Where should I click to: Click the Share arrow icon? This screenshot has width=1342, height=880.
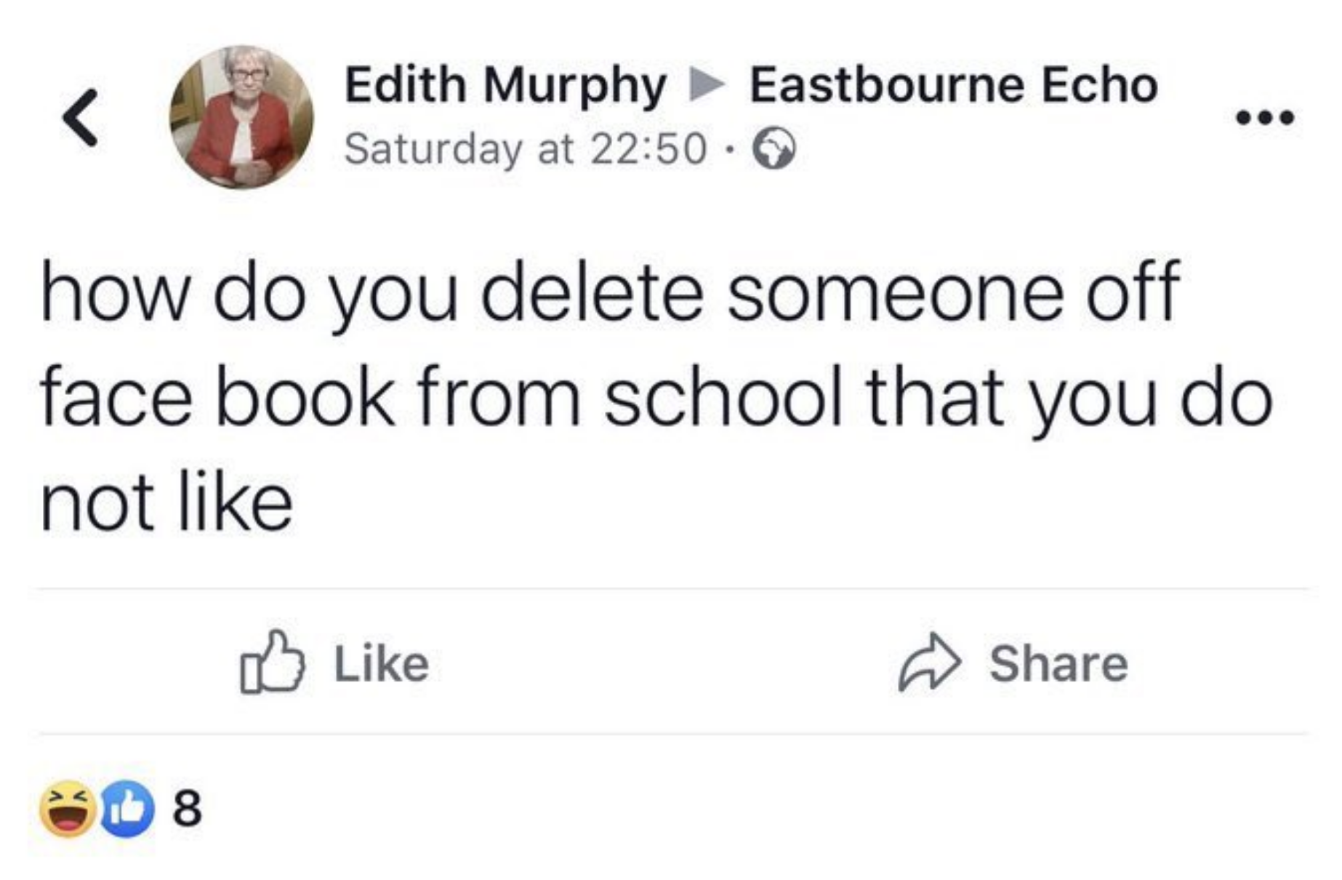(x=929, y=662)
